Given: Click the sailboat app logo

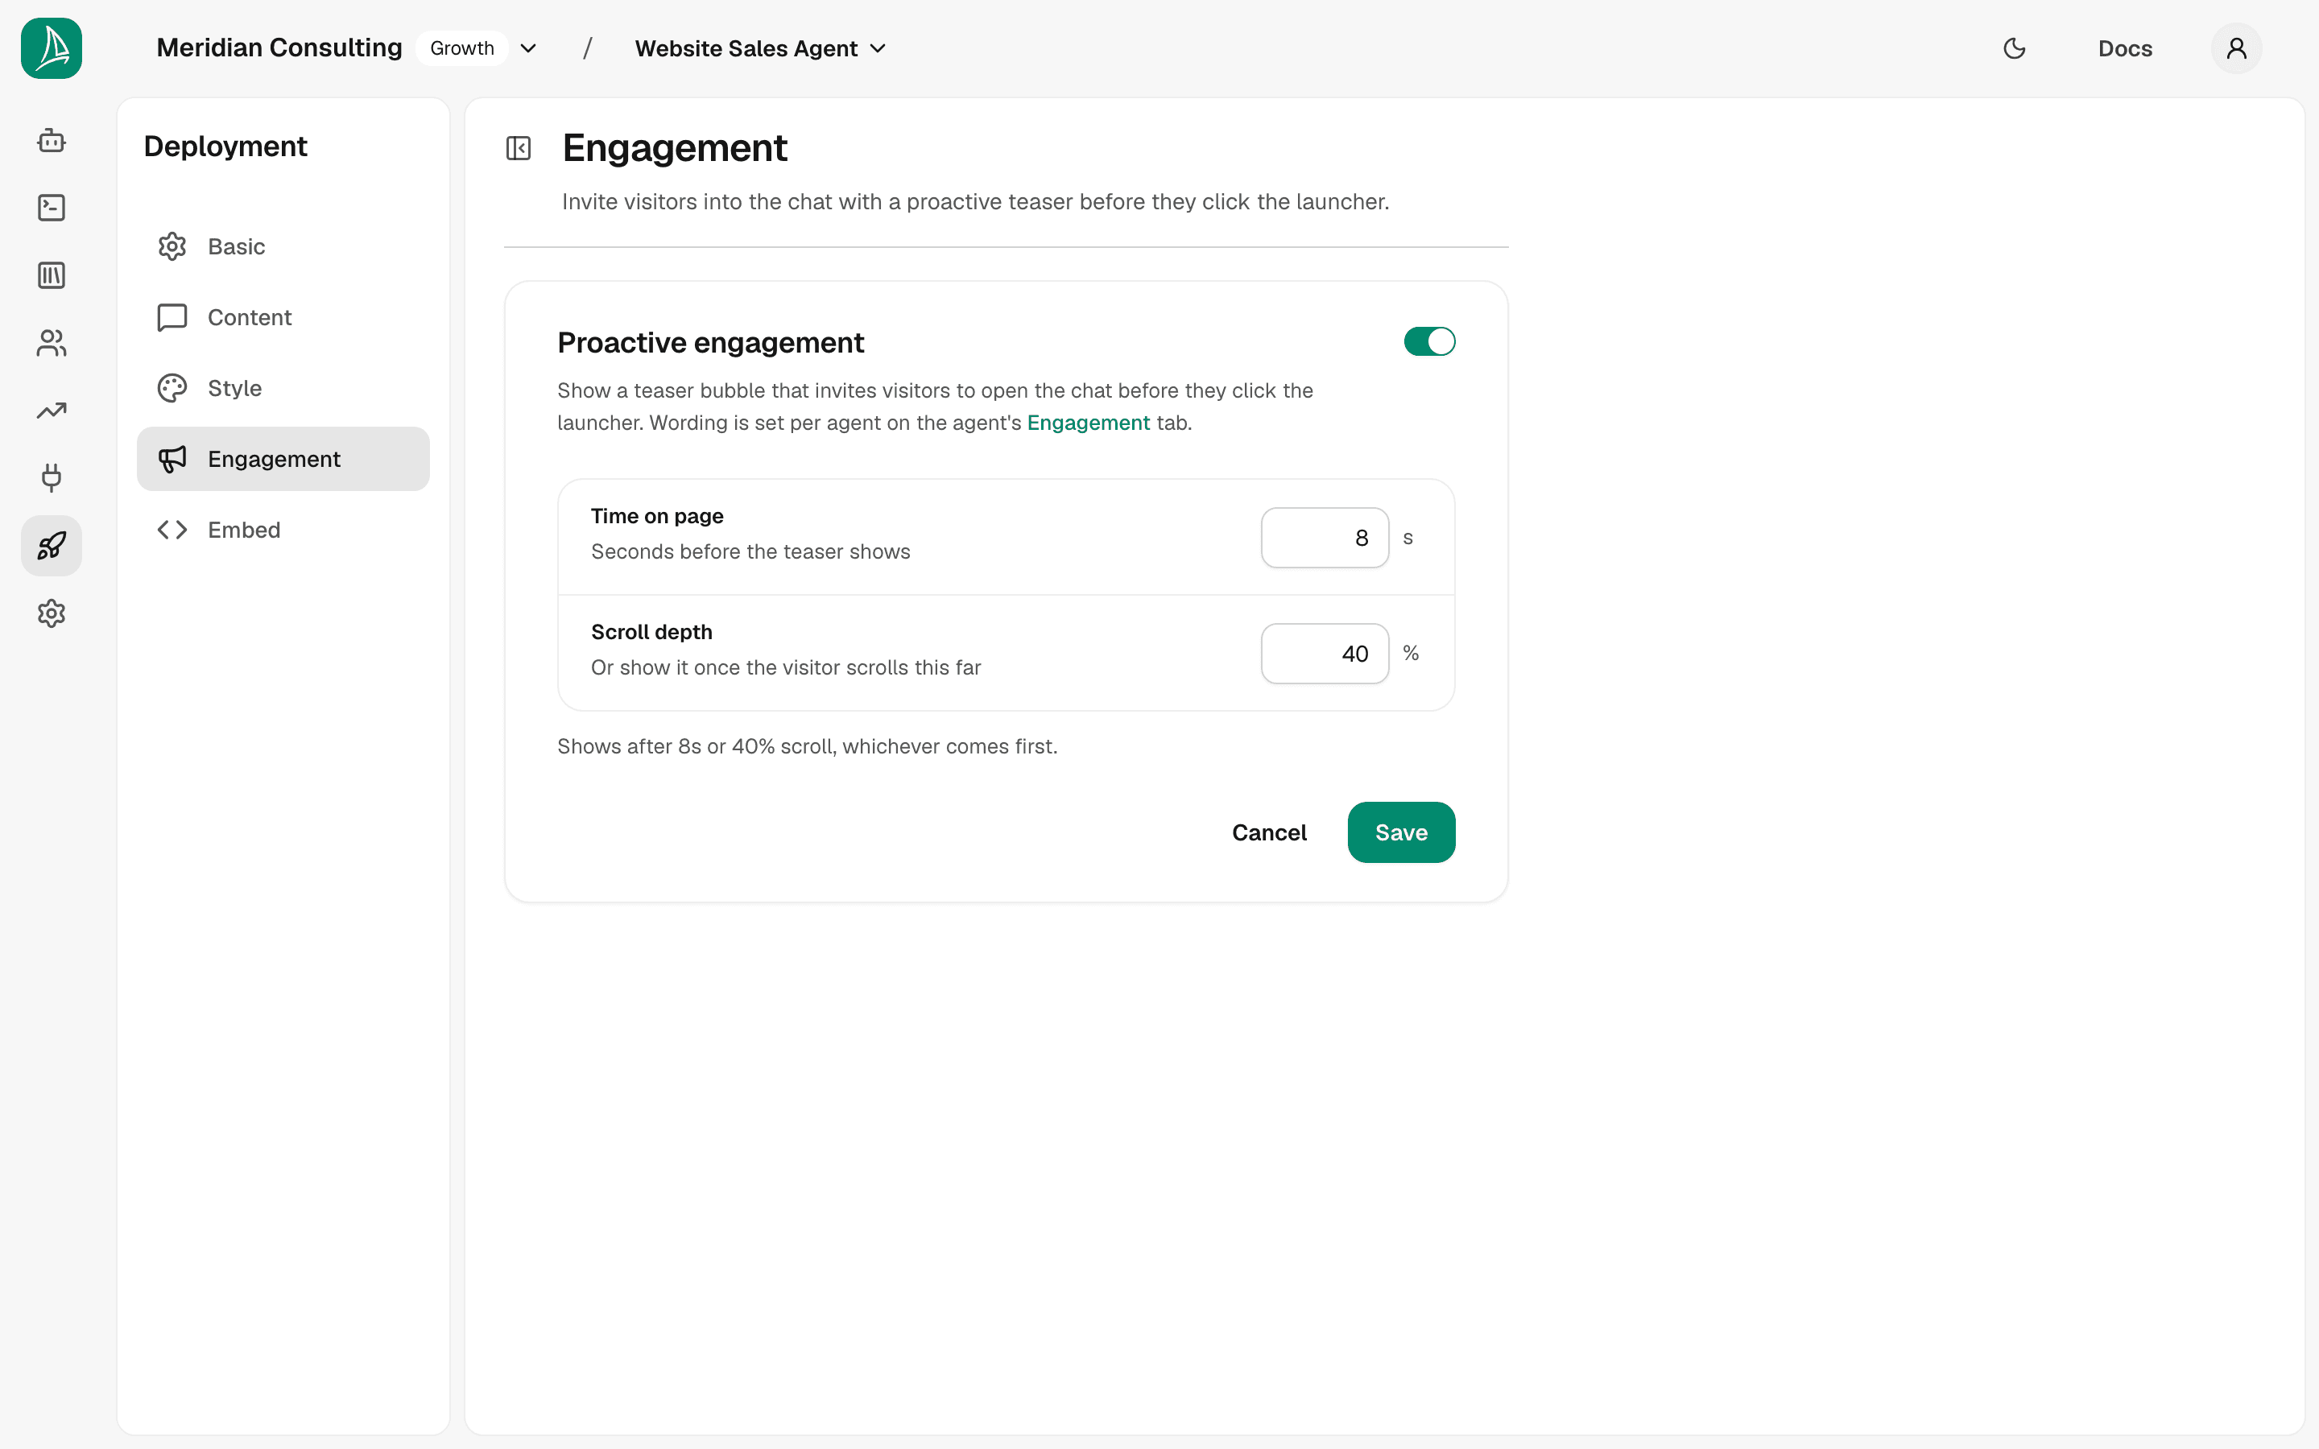Looking at the screenshot, I should [x=52, y=48].
